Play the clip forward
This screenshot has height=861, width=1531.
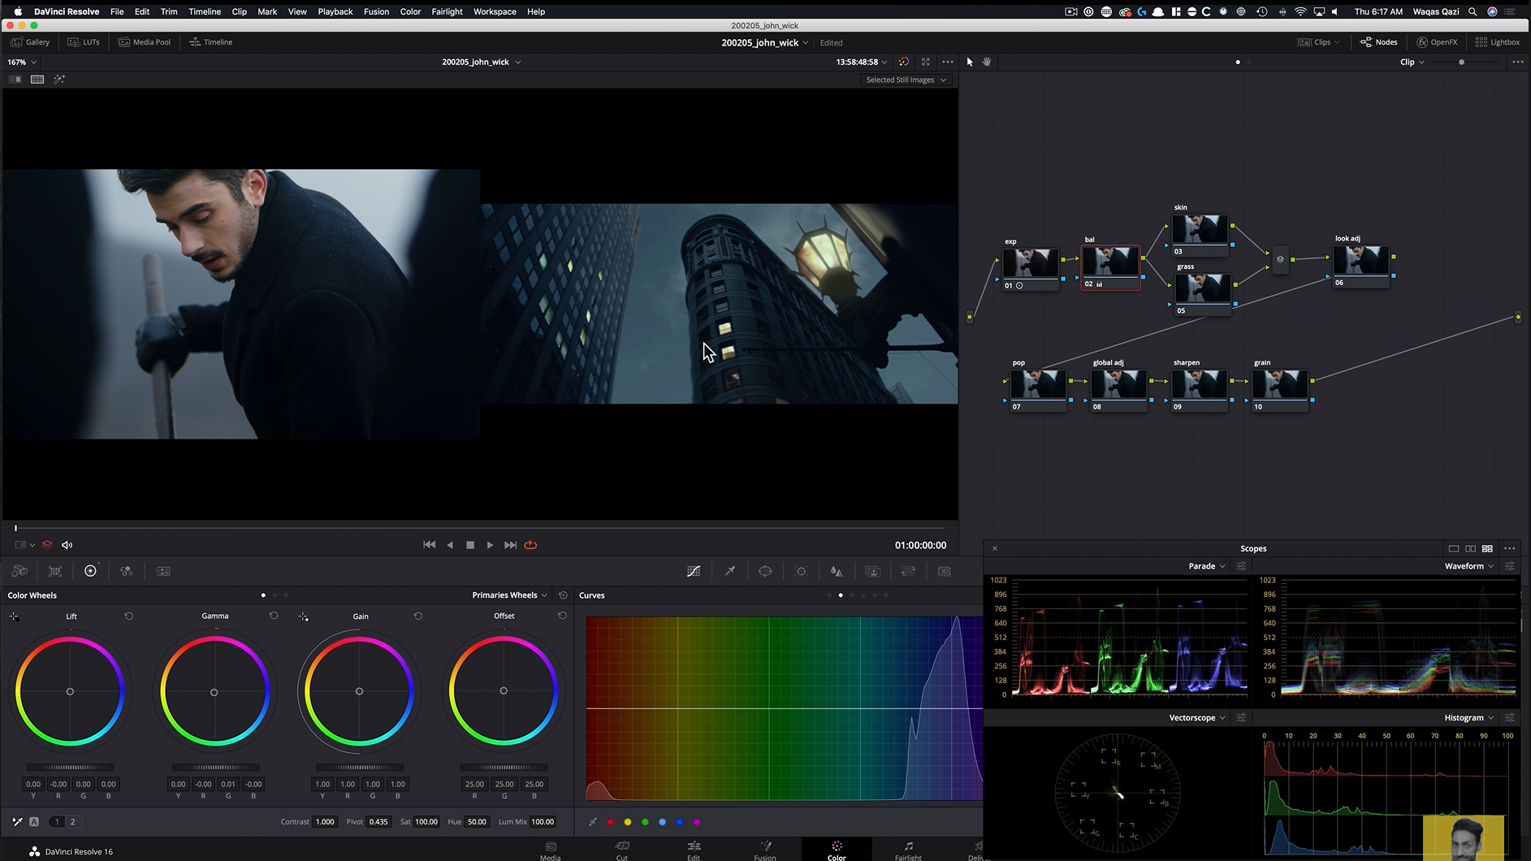pyautogui.click(x=490, y=545)
